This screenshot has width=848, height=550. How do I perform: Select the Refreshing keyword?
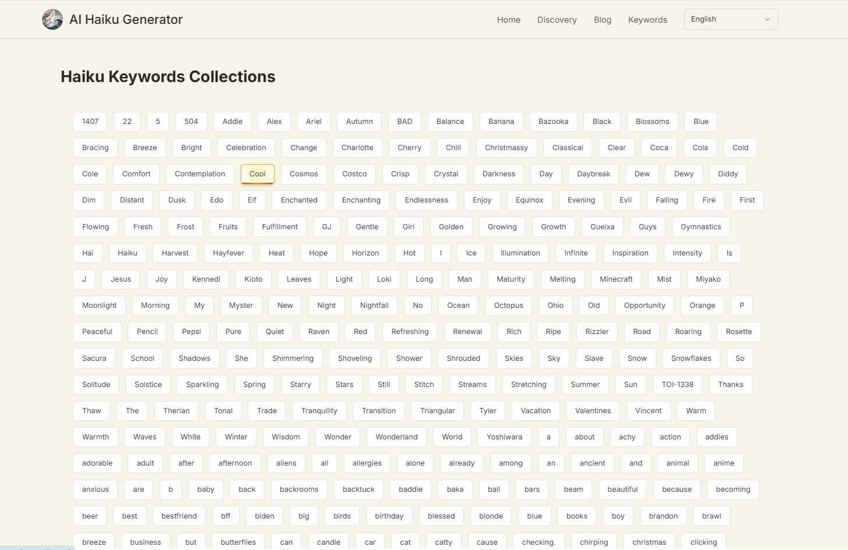410,332
